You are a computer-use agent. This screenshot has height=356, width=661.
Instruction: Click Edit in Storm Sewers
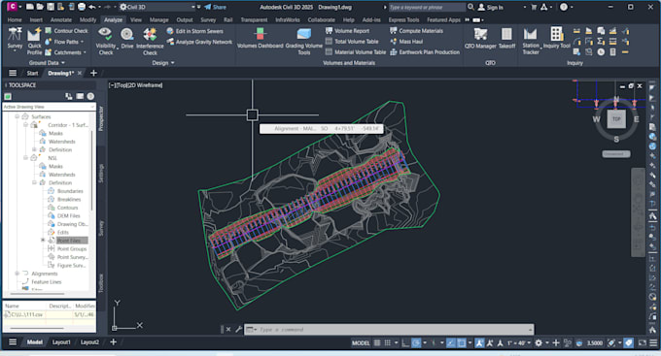pyautogui.click(x=194, y=31)
